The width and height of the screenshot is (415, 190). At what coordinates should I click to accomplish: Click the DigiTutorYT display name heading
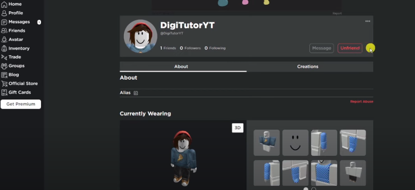click(x=187, y=25)
